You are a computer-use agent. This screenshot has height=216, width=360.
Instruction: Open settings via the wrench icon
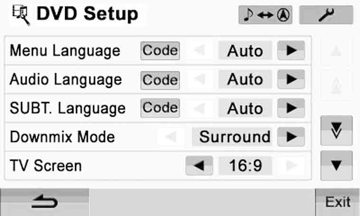tap(326, 15)
